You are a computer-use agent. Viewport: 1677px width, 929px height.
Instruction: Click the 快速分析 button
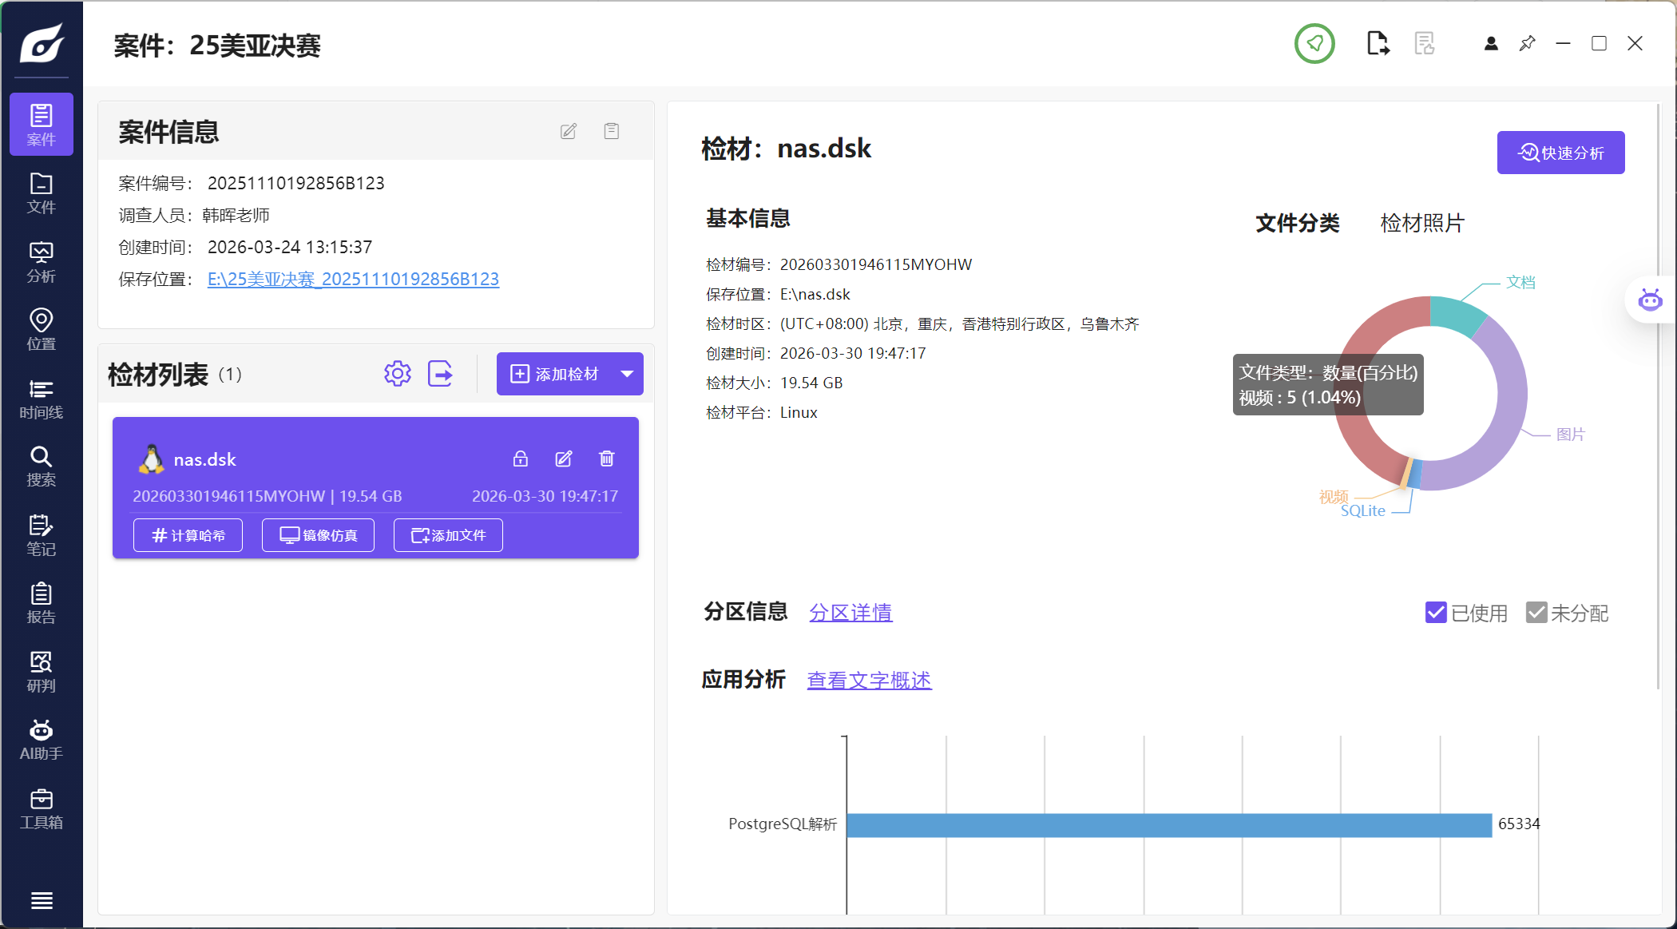[1560, 153]
